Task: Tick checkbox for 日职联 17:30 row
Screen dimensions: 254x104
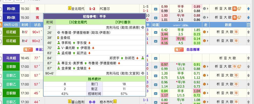Action: pyautogui.click(x=1, y=94)
